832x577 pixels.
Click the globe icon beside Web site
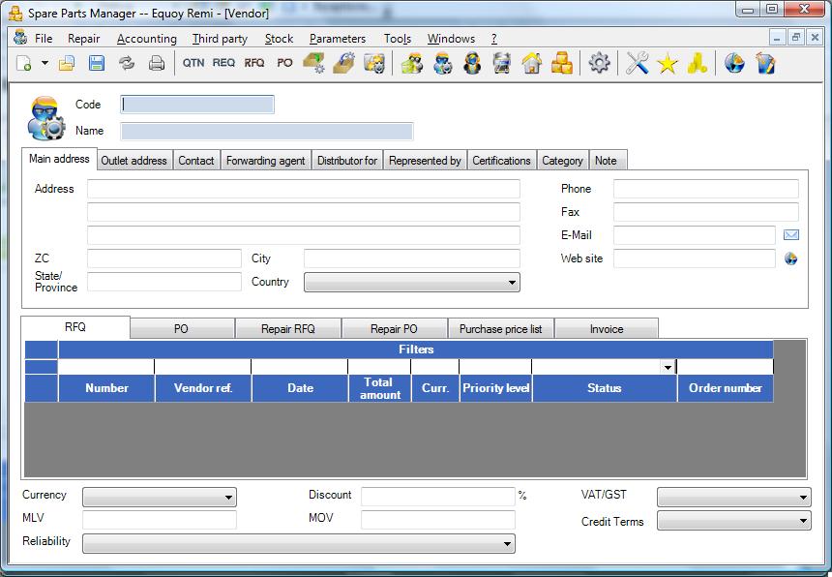790,258
